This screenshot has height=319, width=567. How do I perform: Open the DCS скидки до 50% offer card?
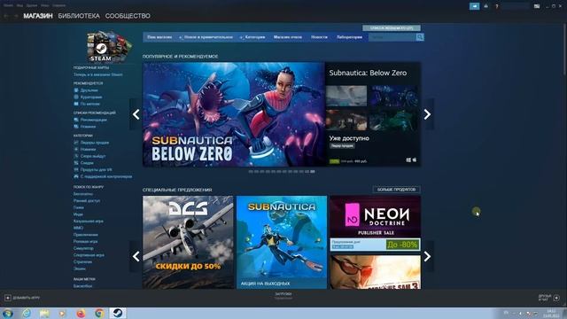(x=188, y=242)
